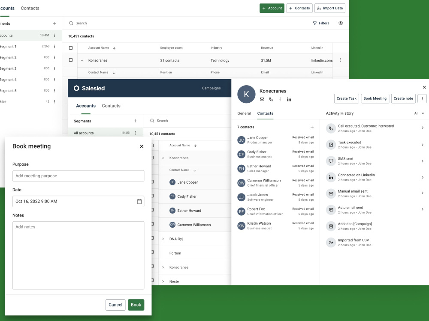The image size is (429, 321).
Task: Click the Salesled logo
Action: [x=89, y=88]
